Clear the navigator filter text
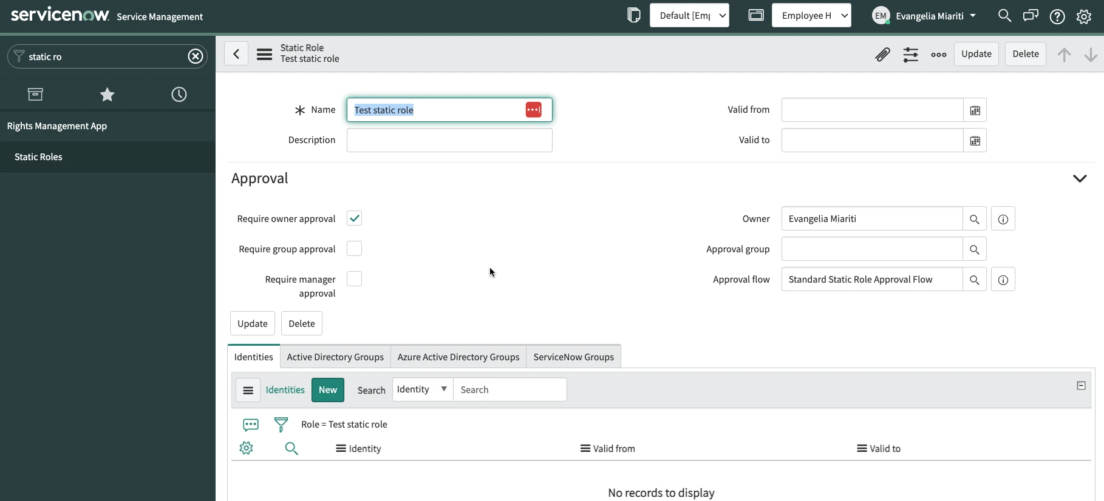 pyautogui.click(x=196, y=56)
